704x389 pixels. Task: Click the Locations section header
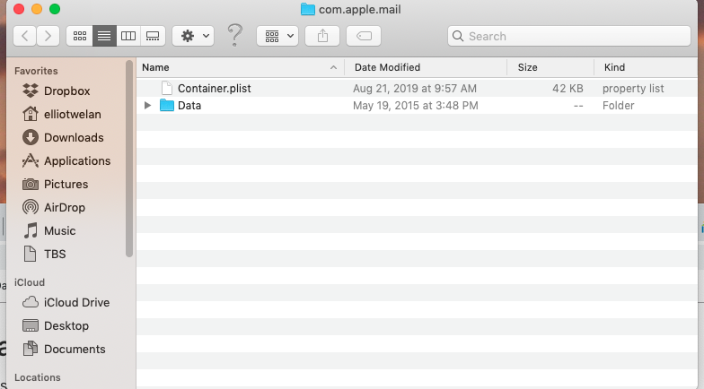tap(38, 377)
